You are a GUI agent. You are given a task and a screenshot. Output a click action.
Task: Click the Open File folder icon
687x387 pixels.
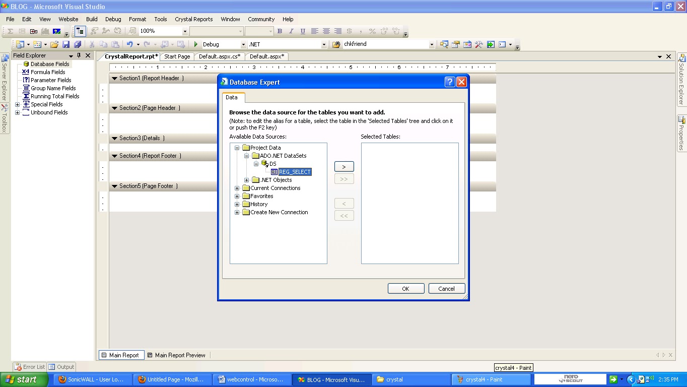(x=54, y=44)
